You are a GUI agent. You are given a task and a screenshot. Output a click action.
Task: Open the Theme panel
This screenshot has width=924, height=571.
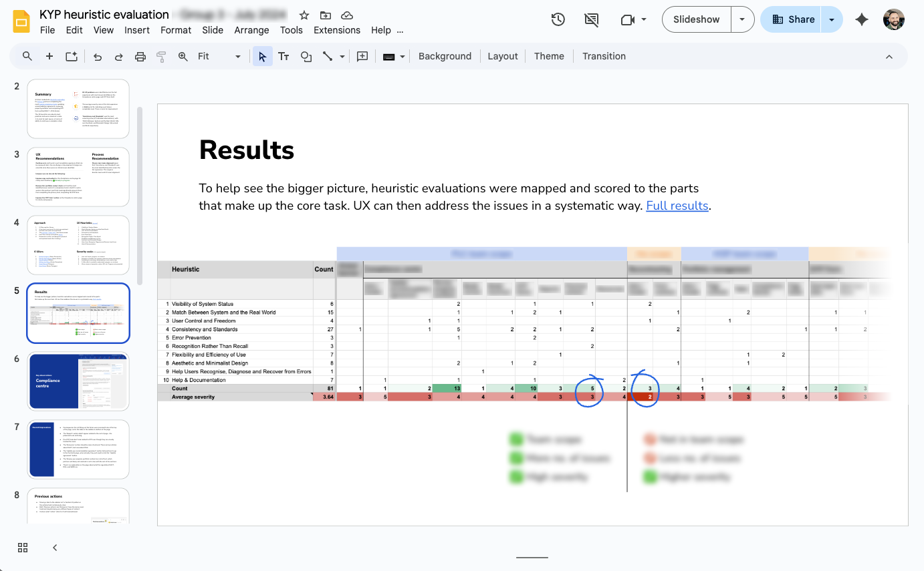tap(549, 56)
